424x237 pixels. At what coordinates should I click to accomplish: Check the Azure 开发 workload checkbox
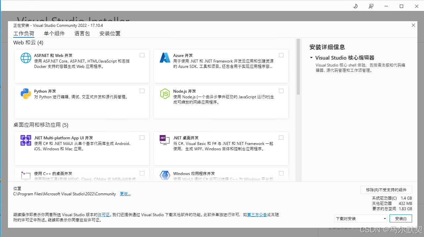(x=281, y=55)
